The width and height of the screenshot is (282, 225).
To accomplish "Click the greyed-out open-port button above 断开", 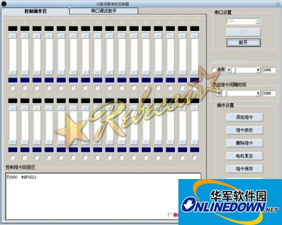I will pyautogui.click(x=243, y=32).
